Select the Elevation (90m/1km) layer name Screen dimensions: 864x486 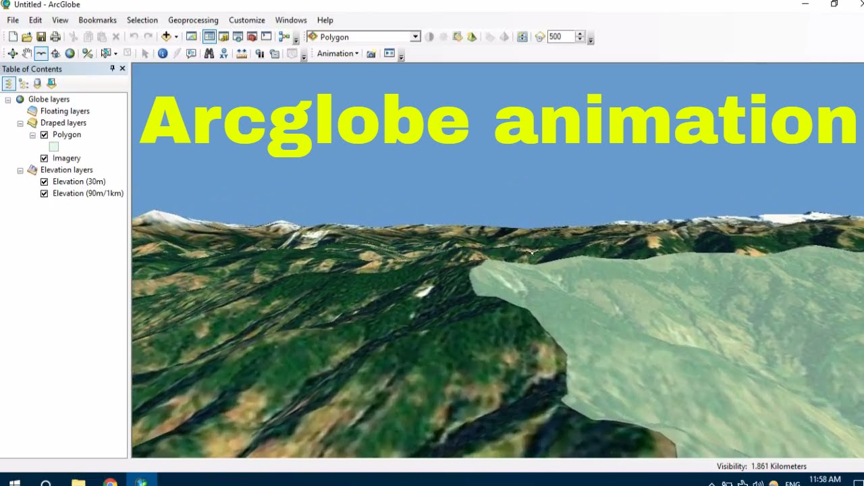(88, 193)
